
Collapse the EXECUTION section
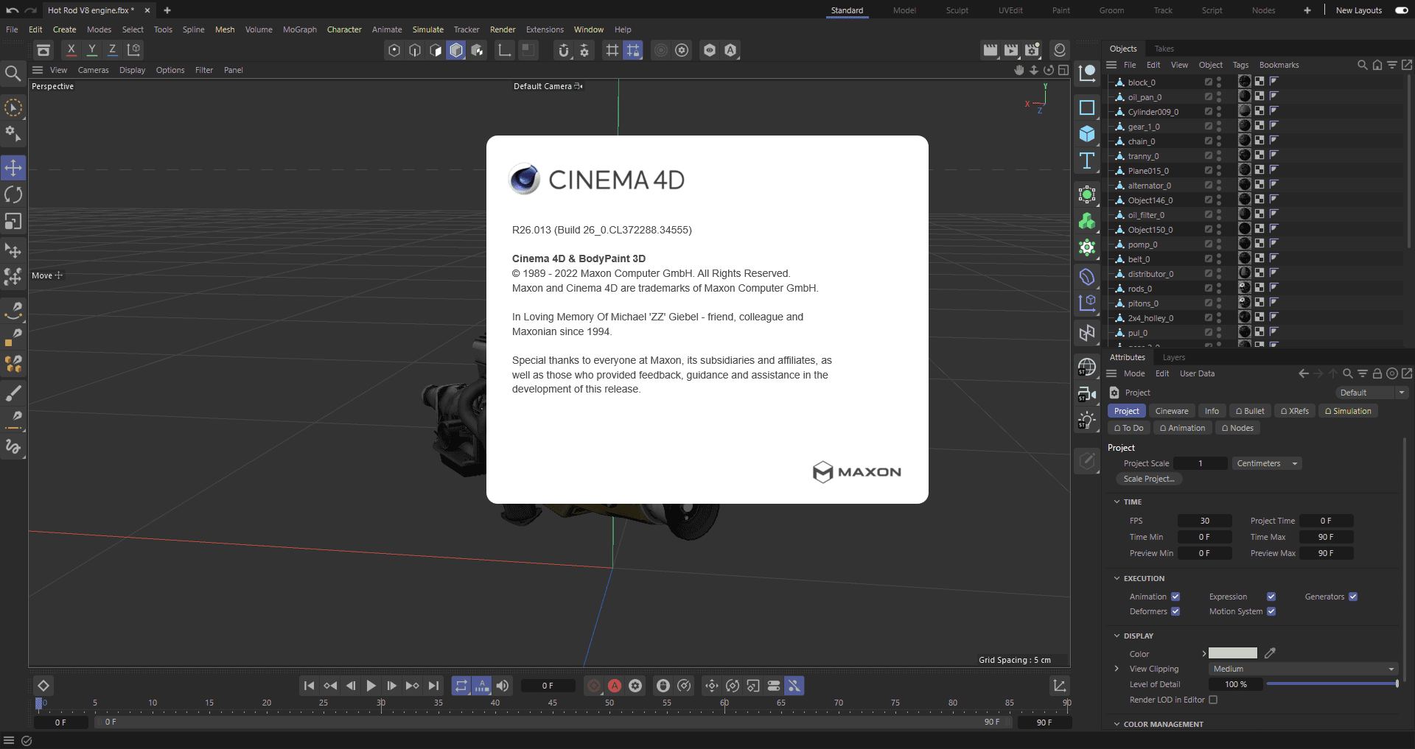point(1117,578)
